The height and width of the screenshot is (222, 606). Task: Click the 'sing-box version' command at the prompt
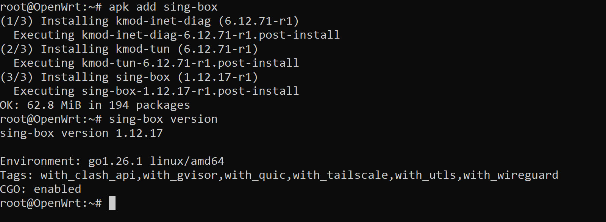coord(163,119)
